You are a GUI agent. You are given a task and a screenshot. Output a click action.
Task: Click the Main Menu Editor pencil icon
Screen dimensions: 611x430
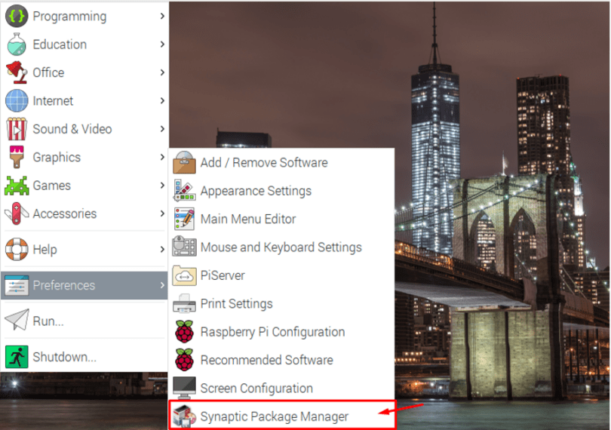coord(184,219)
